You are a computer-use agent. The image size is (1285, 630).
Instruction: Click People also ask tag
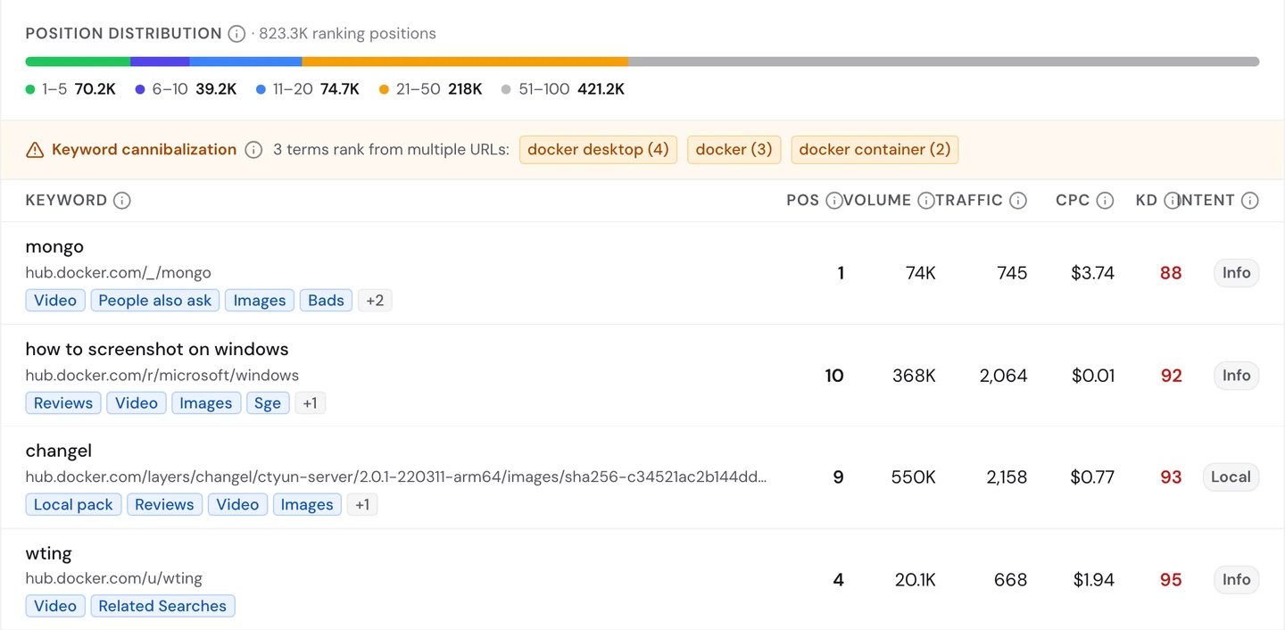tap(155, 301)
